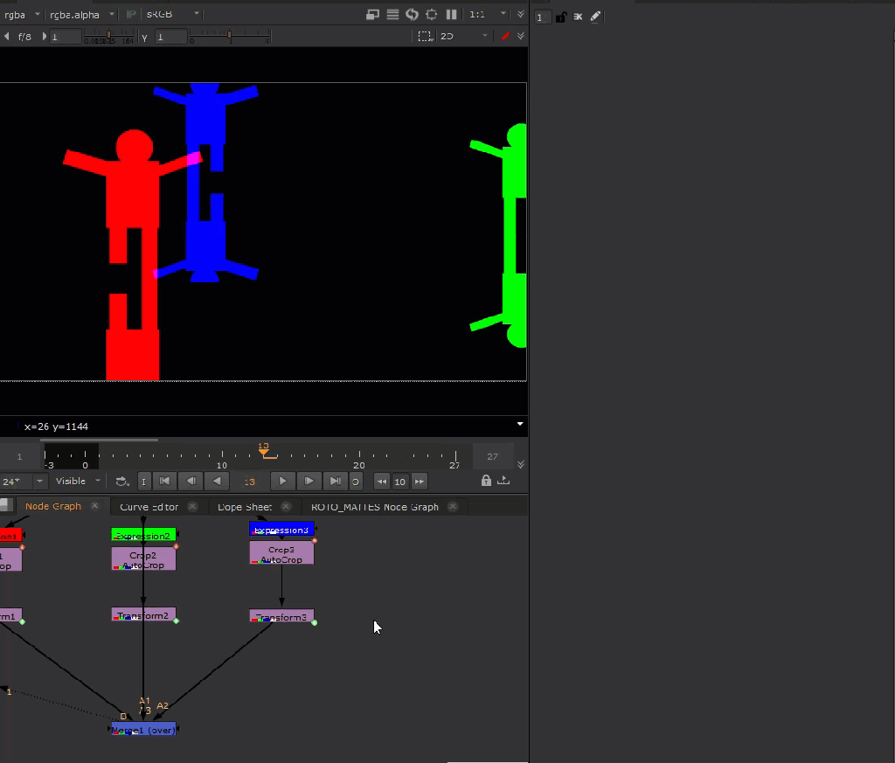
Task: Toggle the playback loop mode button
Action: click(356, 482)
